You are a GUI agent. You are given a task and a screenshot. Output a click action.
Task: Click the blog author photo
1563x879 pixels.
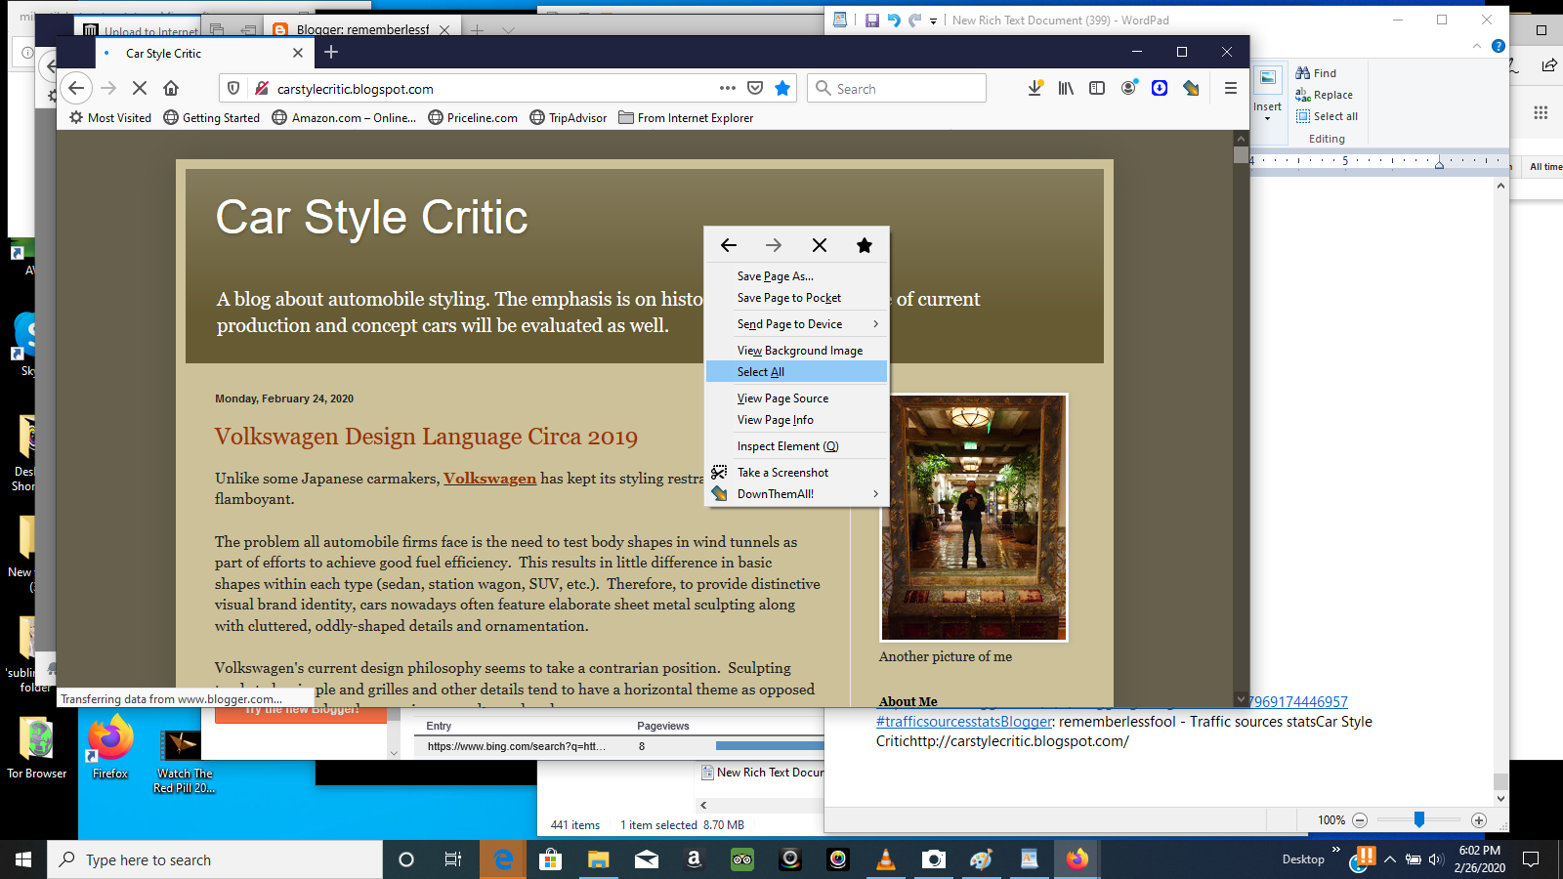pos(974,518)
